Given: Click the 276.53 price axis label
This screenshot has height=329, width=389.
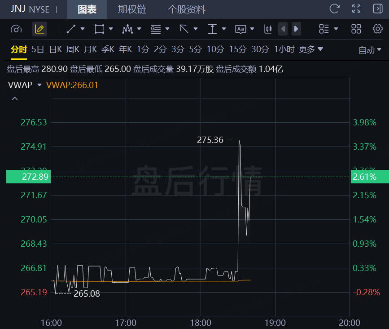Looking at the screenshot, I should click(x=34, y=122).
